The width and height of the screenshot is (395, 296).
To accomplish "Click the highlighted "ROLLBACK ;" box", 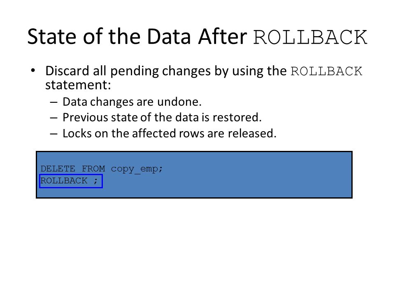I will pyautogui.click(x=71, y=181).
